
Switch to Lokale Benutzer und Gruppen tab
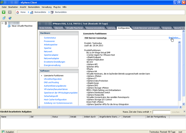tap(146, 28)
